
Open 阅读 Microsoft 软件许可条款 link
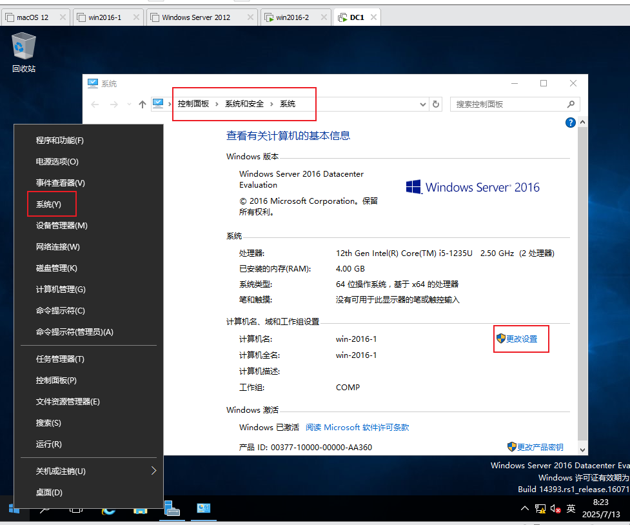(x=357, y=428)
